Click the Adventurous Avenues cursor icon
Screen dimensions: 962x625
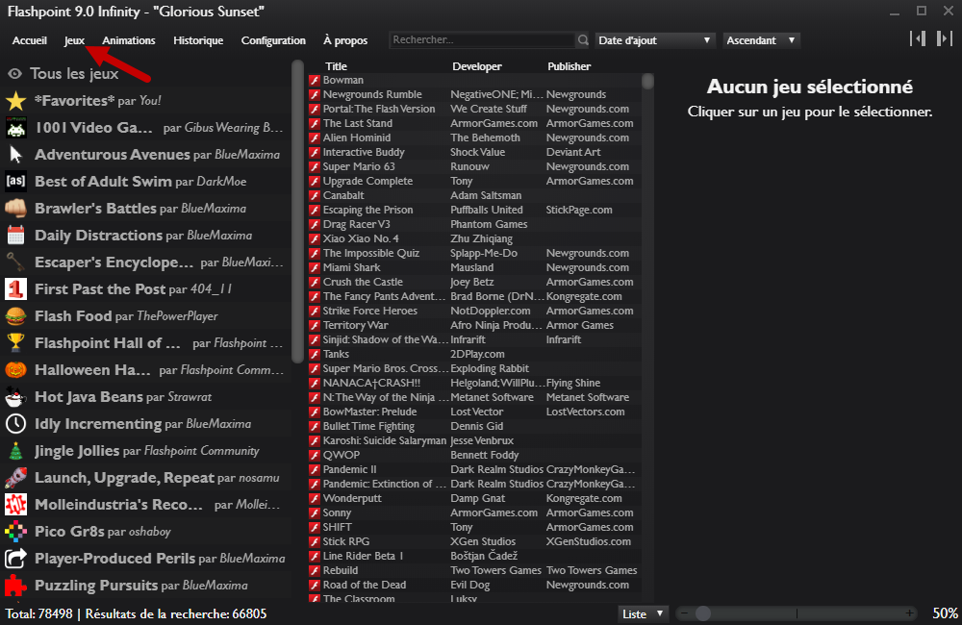[x=16, y=155]
